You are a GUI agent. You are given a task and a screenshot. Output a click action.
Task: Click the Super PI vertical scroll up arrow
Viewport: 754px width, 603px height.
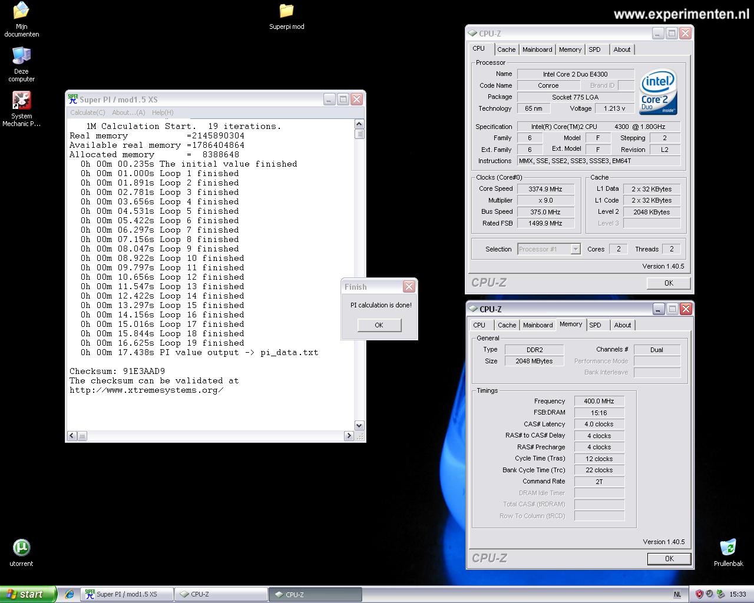(359, 124)
